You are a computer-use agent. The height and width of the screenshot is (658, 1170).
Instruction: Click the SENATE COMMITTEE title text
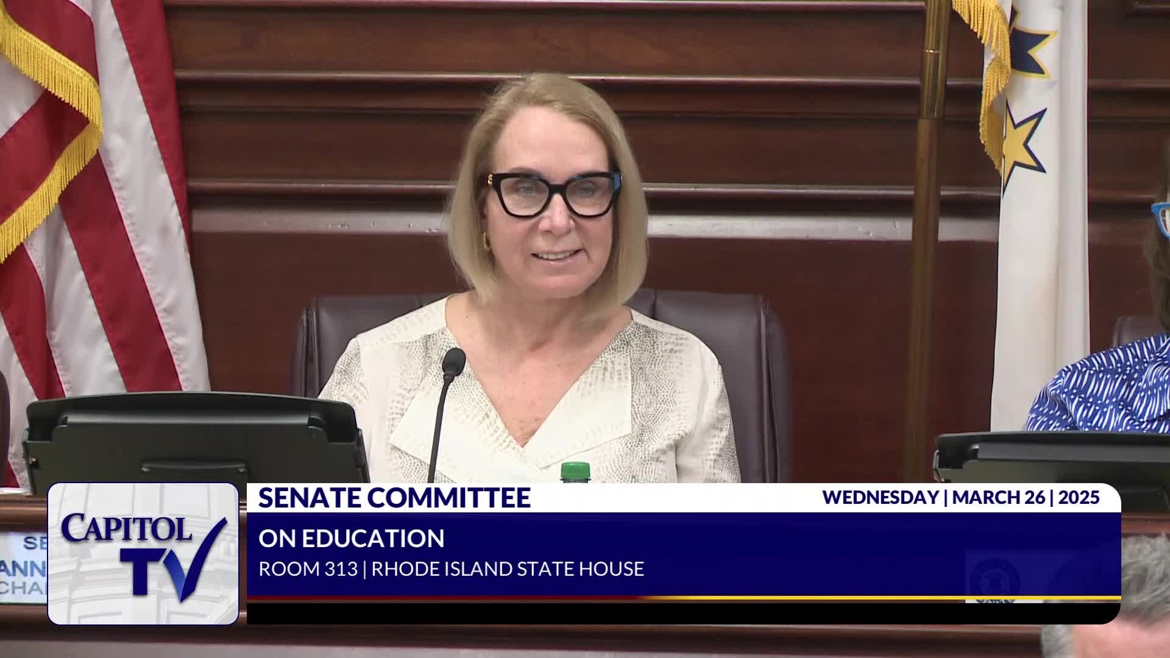(x=394, y=498)
